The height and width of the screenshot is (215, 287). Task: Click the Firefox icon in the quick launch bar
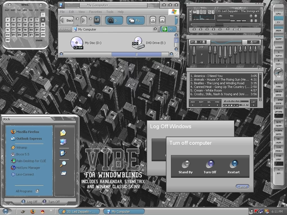click(33, 211)
